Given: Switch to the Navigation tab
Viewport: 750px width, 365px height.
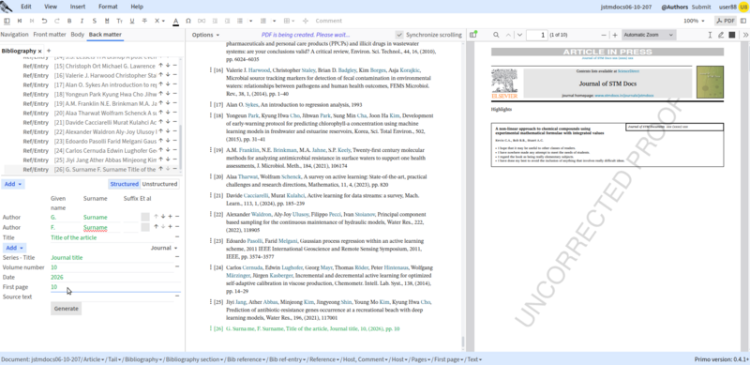Looking at the screenshot, I should [14, 35].
